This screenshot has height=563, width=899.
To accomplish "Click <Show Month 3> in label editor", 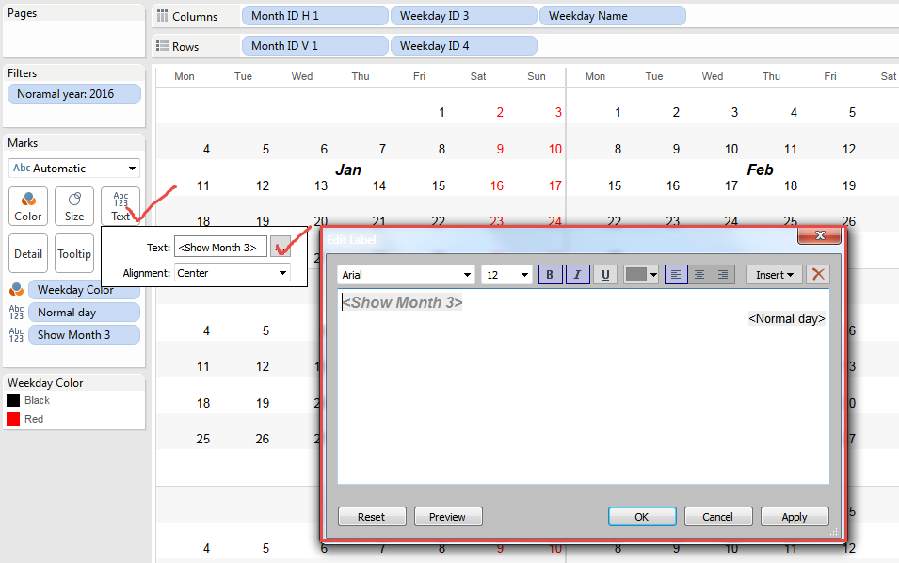I will (x=403, y=303).
